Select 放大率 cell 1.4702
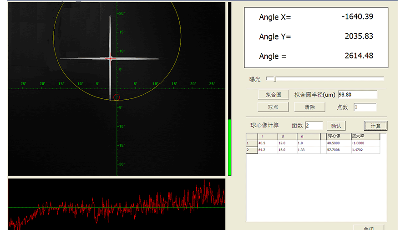This screenshot has height=230, width=405. (365, 150)
